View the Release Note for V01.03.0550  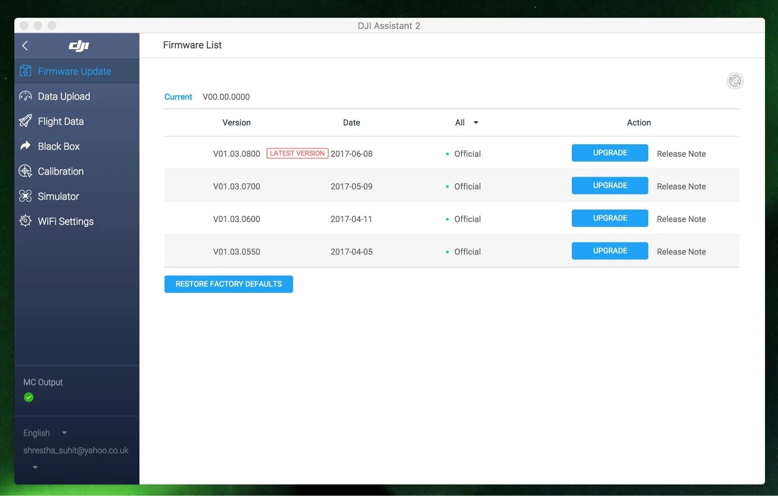[681, 252]
